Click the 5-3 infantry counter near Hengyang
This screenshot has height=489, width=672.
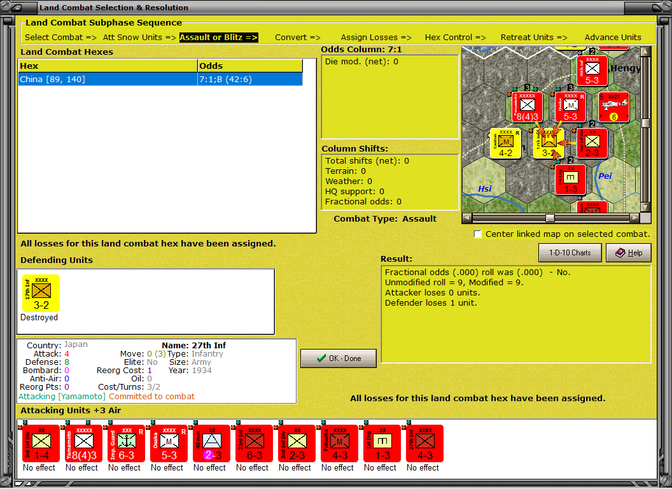point(592,71)
